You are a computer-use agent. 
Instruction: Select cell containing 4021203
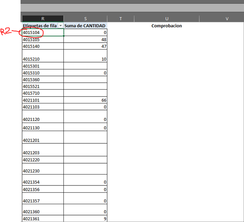(x=43, y=150)
